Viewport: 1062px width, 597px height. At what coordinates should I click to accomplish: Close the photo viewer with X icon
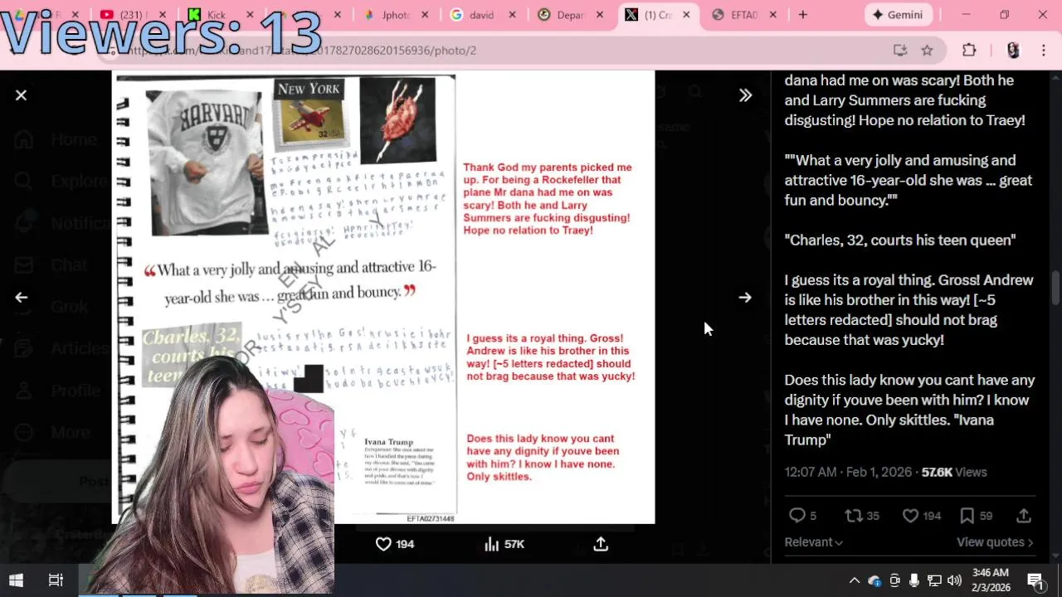[x=22, y=95]
